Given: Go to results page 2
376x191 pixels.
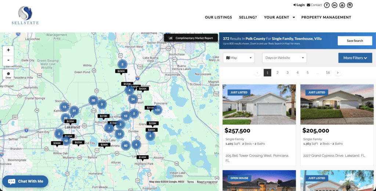Looking at the screenshot, I should click(278, 73).
